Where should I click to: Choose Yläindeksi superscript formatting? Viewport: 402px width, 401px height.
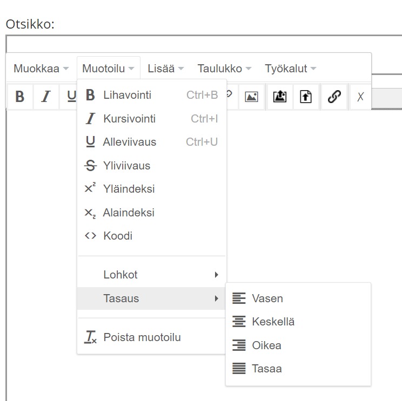point(151,189)
